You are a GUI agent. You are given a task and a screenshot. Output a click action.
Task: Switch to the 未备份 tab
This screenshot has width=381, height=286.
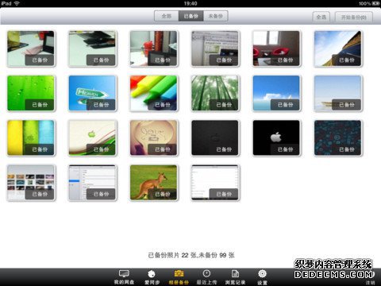(x=215, y=16)
